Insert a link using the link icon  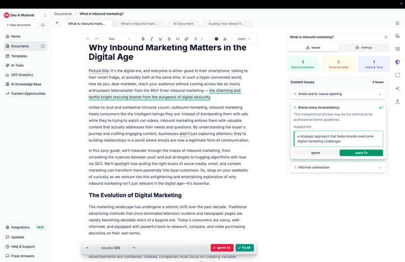[186, 39]
